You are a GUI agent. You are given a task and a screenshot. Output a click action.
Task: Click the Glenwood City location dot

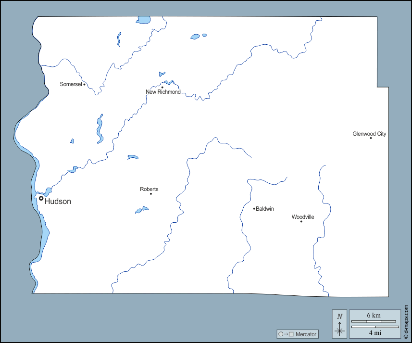coord(371,138)
